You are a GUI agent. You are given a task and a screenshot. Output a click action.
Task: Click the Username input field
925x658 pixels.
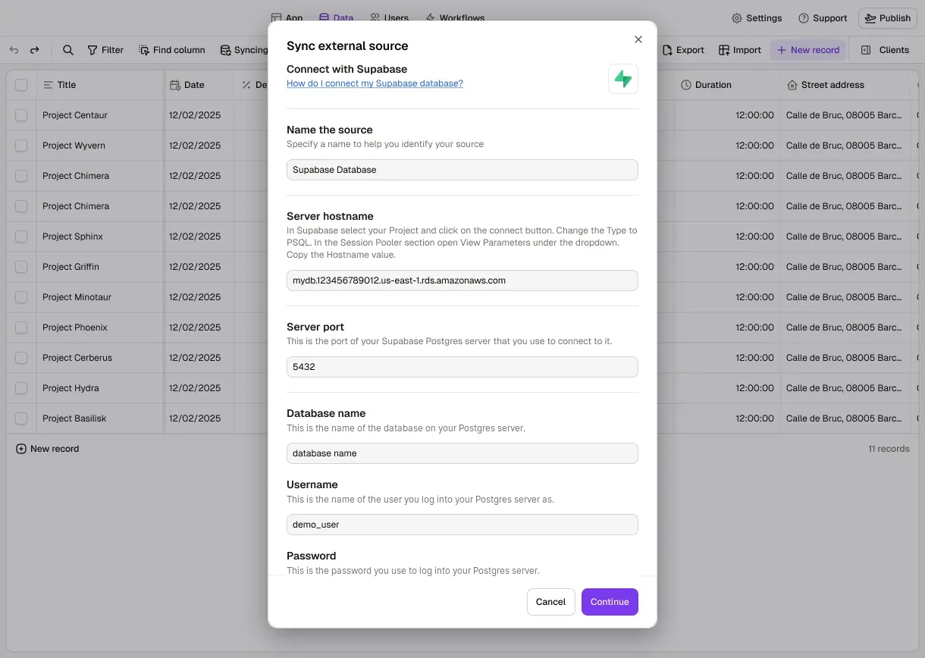click(462, 525)
